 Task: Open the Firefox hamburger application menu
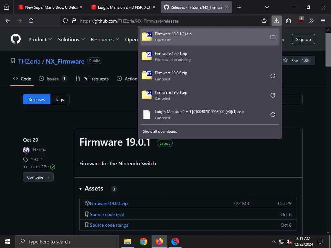323,21
